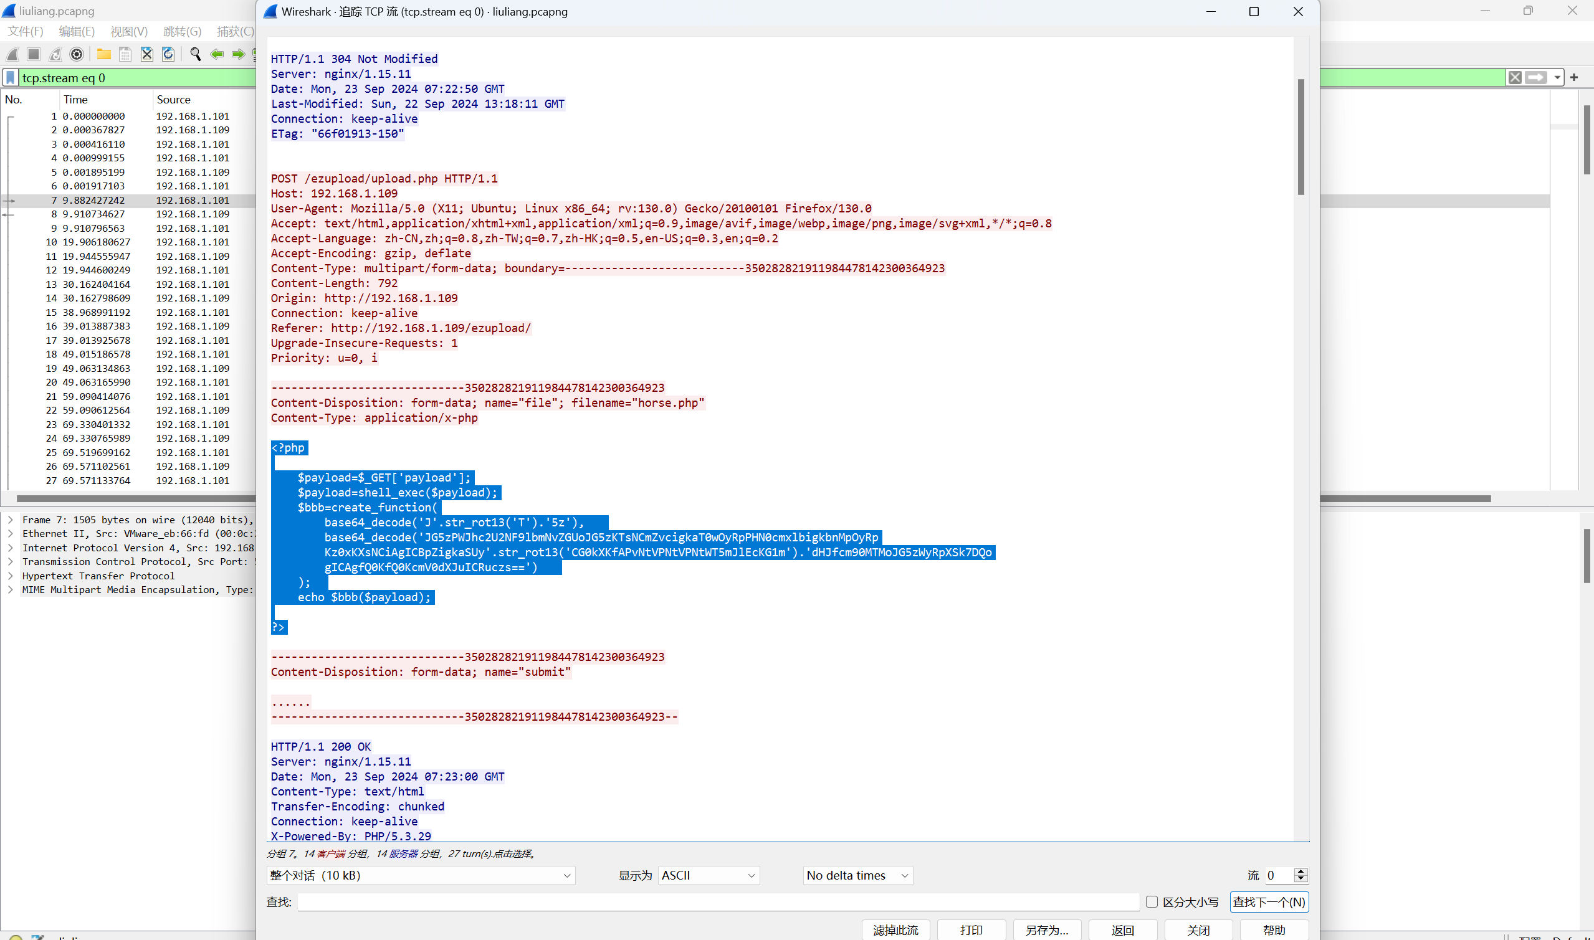The image size is (1594, 940).
Task: Click the start capture shark fin icon
Action: tap(12, 54)
